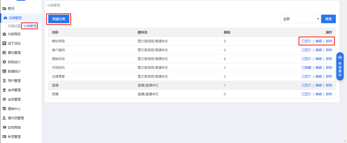Click the 会员管理 badge icon

(x=4, y=99)
